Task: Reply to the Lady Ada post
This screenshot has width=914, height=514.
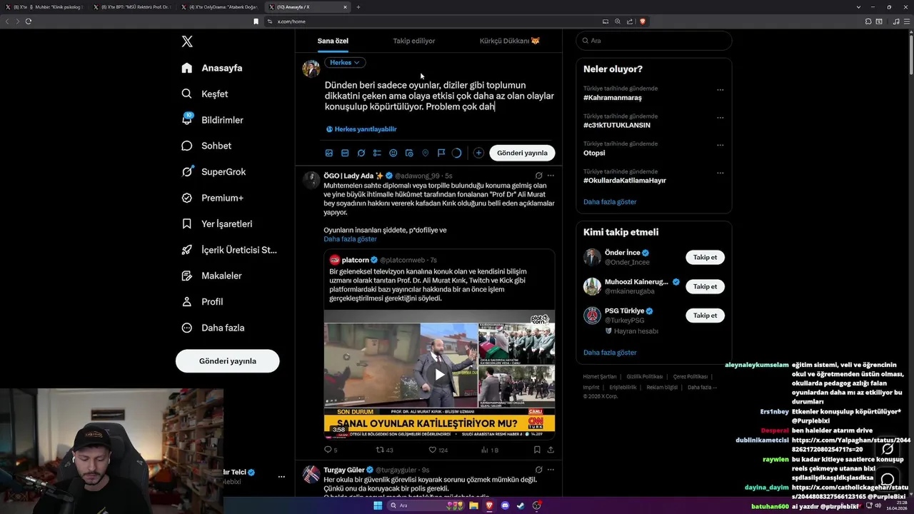Action: [x=328, y=450]
